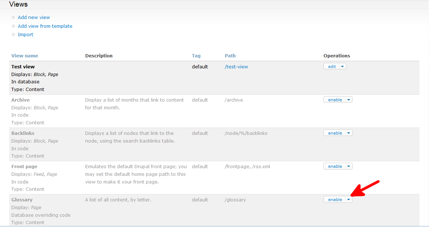Enable the Archive view
Viewport: 429px width, 227px height.
pyautogui.click(x=335, y=100)
